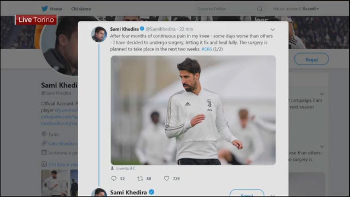Click the person icon beside JuventusFC tag

pos(113,168)
